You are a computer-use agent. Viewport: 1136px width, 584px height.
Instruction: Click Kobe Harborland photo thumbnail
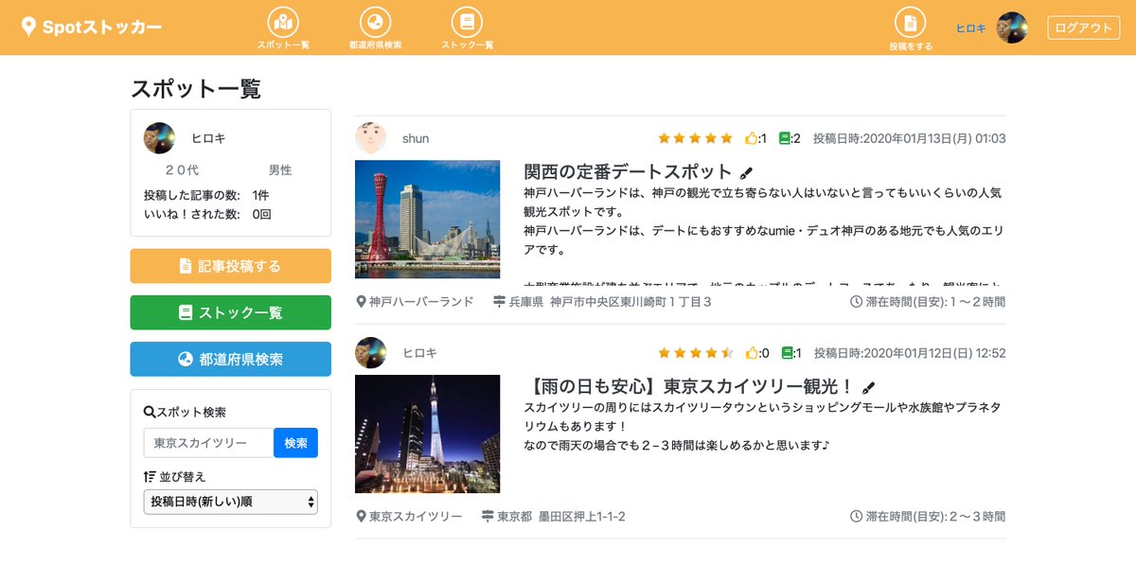click(x=427, y=219)
